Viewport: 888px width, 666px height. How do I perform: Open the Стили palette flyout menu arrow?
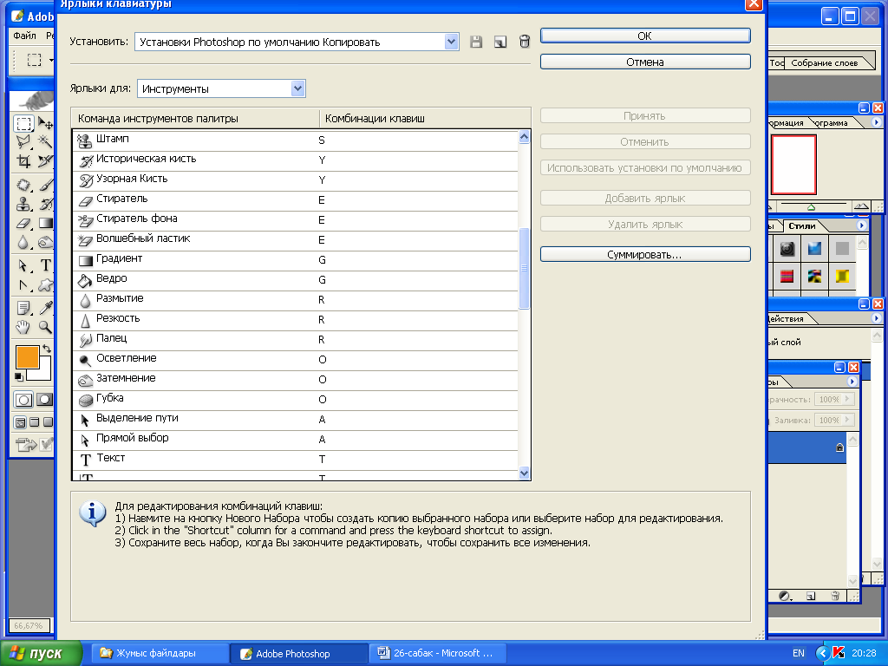(861, 225)
